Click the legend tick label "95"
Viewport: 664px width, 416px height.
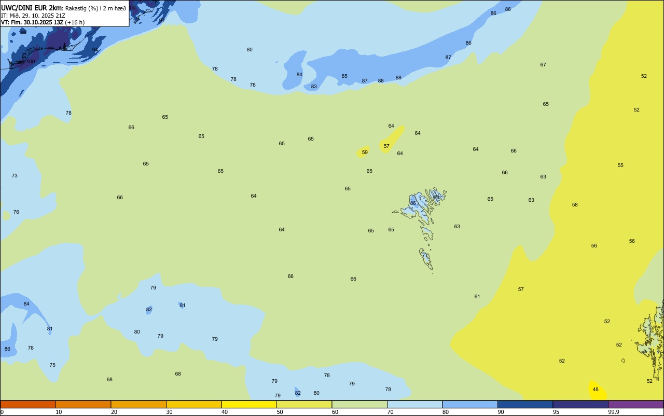[x=556, y=412]
